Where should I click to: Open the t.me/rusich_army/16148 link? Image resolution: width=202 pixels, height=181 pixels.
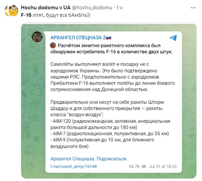point(73,166)
